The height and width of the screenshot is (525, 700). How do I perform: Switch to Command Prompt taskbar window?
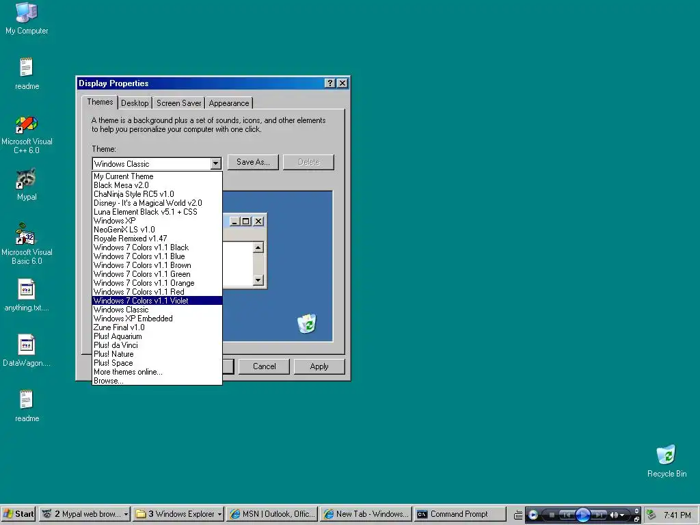[x=460, y=514]
